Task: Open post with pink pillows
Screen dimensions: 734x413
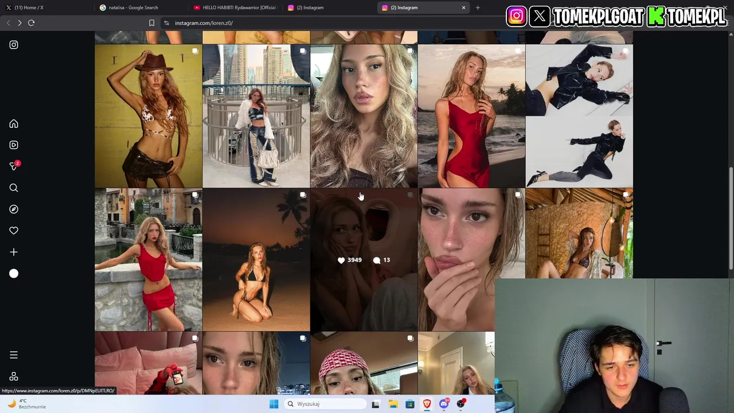Action: [x=149, y=364]
